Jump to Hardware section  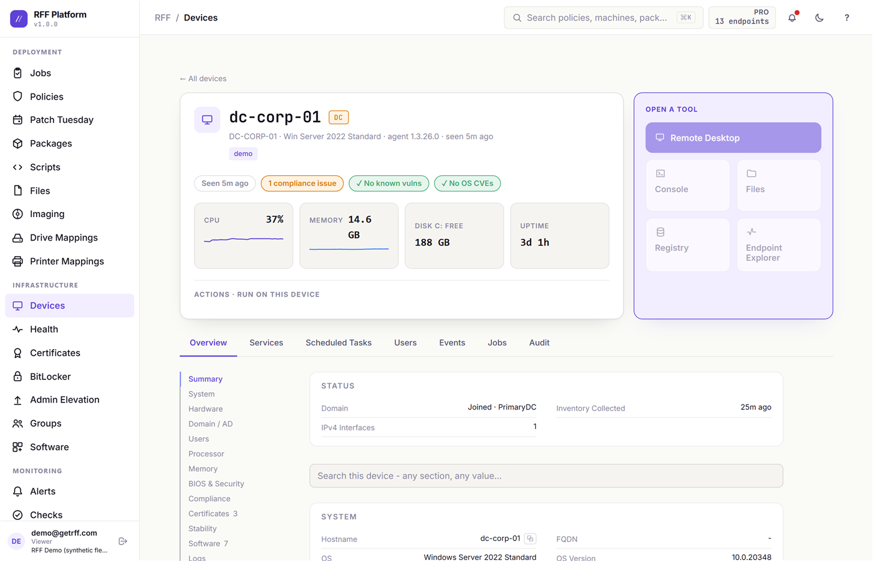point(206,409)
